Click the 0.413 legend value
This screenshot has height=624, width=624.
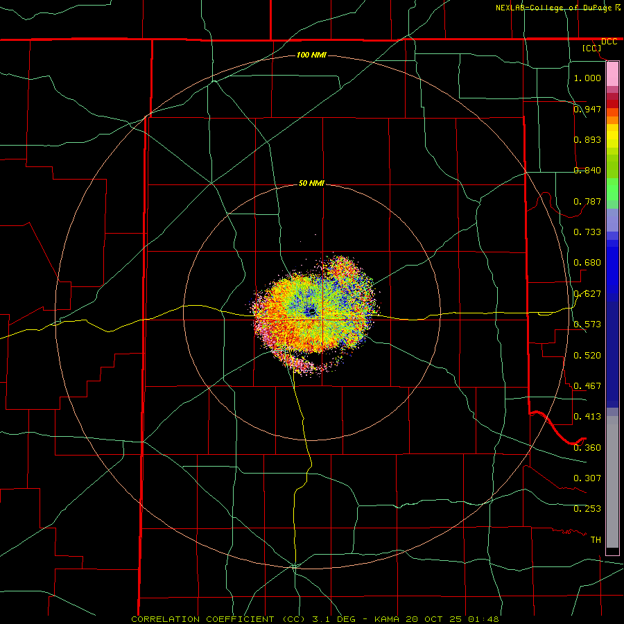pyautogui.click(x=587, y=417)
